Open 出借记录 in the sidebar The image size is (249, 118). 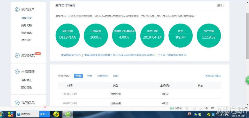pos(26,18)
